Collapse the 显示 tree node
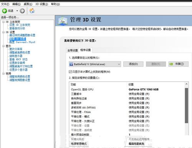The width and height of the screenshot is (192, 148). tap(3, 46)
